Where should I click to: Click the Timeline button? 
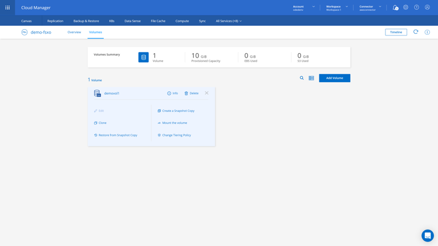(396, 32)
